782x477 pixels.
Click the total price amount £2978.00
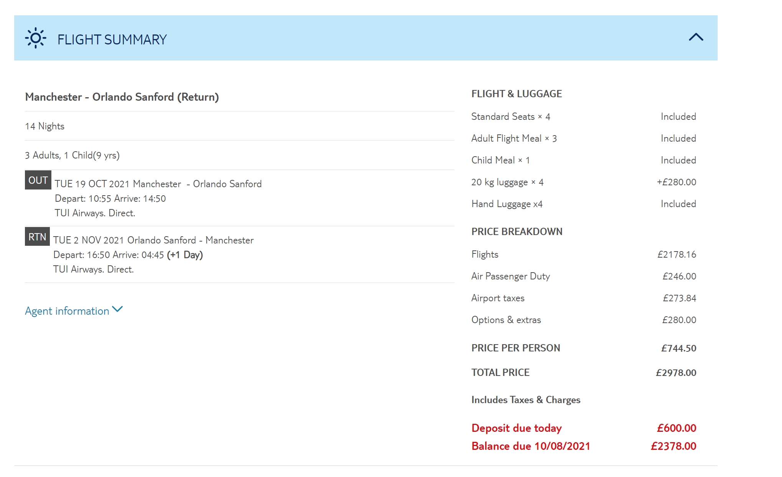(x=676, y=372)
